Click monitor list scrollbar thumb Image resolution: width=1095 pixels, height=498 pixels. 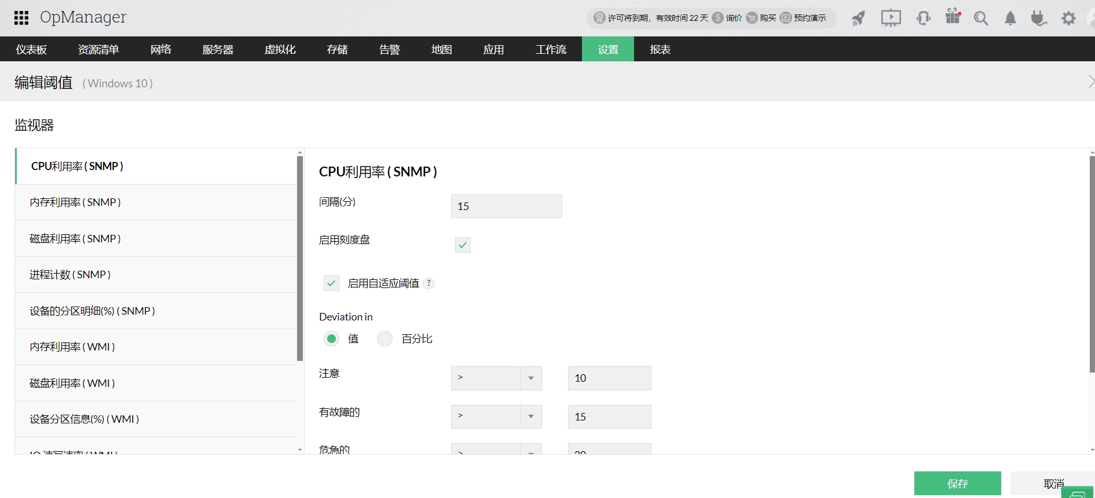pos(300,259)
